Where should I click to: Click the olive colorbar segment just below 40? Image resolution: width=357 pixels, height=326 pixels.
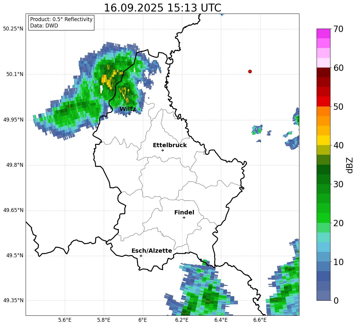[323, 150]
